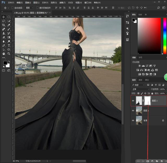Screen dimensions: 167x163
Task: Open the extra tools ellipsis
Action: pyautogui.click(x=3, y=58)
